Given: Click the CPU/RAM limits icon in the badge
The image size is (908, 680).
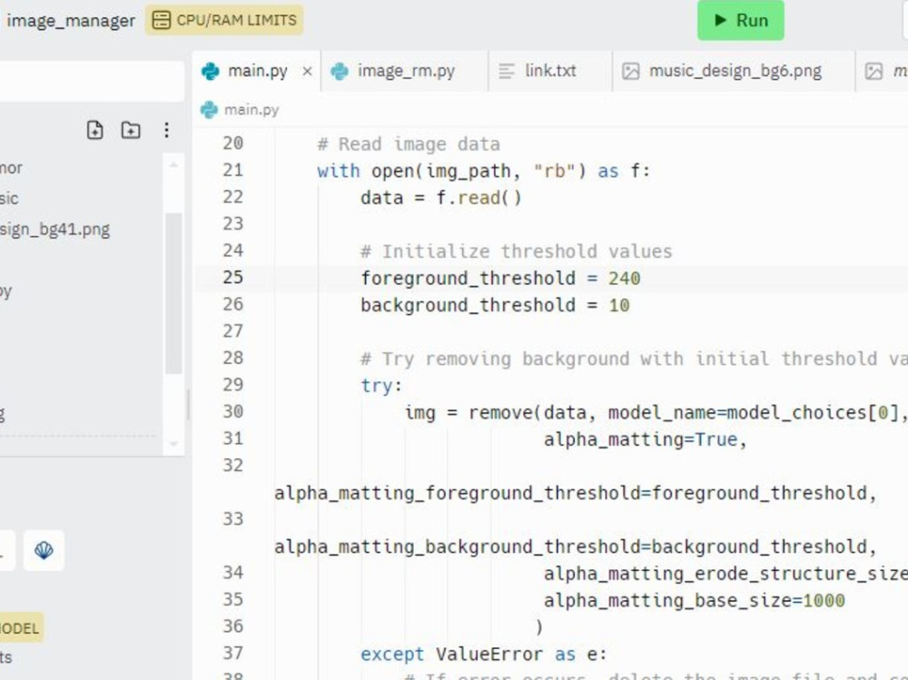Looking at the screenshot, I should tap(161, 20).
